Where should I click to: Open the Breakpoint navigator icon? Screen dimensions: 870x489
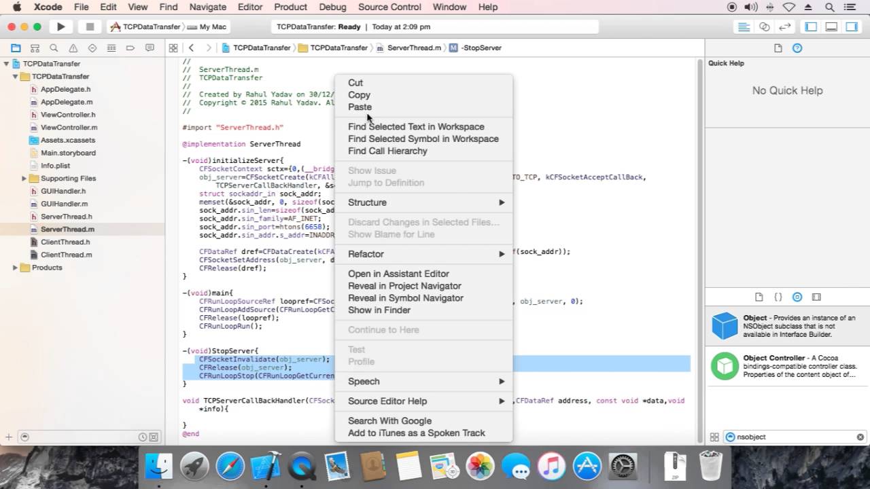pos(130,48)
